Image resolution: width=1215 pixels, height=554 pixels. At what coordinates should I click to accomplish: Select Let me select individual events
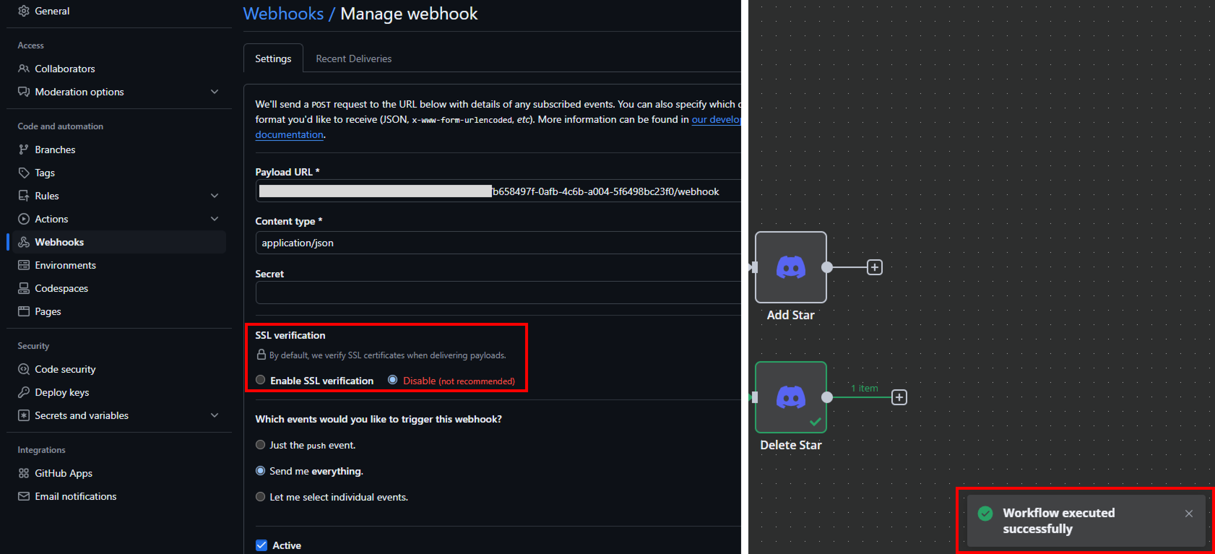260,497
